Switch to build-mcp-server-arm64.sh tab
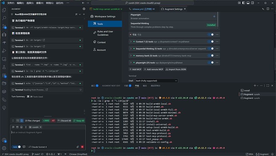The height and width of the screenshot is (156, 276). click(106, 9)
